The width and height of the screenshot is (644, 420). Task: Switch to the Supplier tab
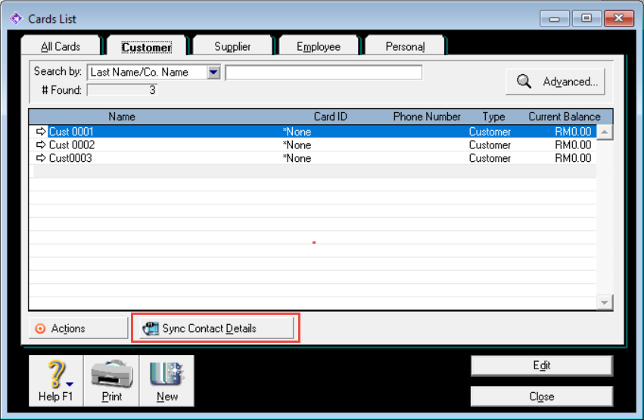click(232, 47)
